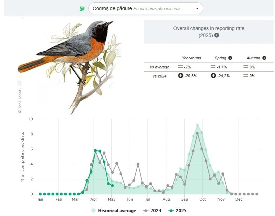Click '% of complete checklists' axis title
Image resolution: width=275 pixels, height=216 pixels.
click(x=22, y=157)
